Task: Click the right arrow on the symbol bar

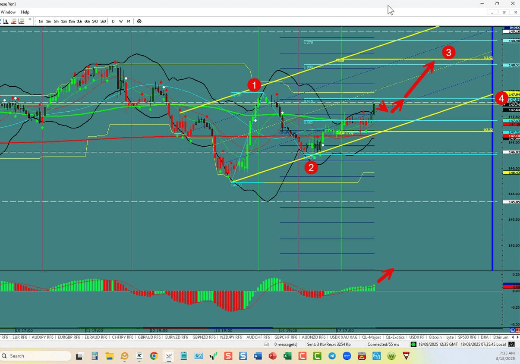Action: [x=517, y=337]
